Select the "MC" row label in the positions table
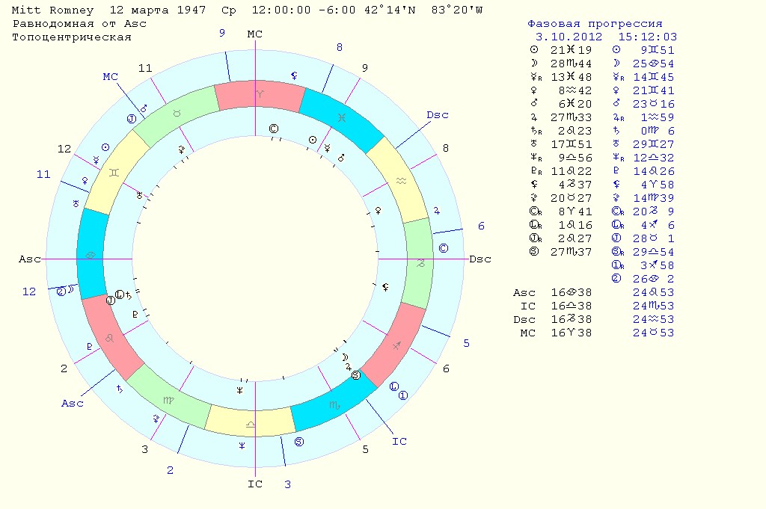Viewport: 766px width, 509px height. [527, 333]
